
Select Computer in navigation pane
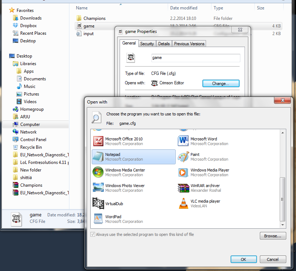(x=30, y=124)
